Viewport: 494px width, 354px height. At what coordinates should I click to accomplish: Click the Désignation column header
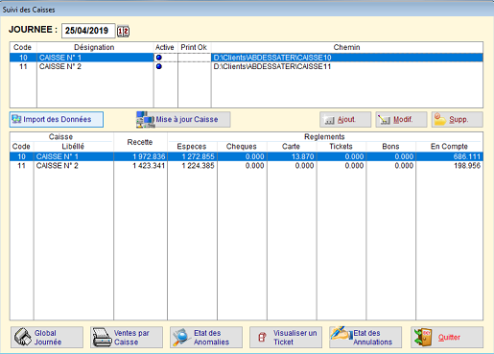tap(94, 47)
